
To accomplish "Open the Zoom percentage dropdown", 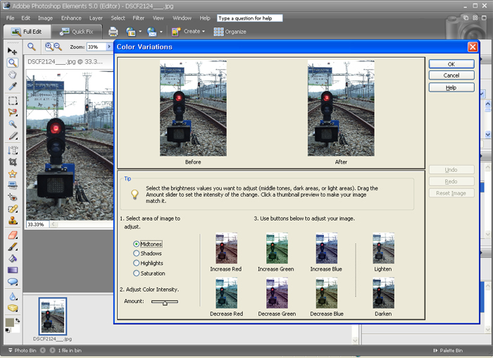I will (x=109, y=47).
